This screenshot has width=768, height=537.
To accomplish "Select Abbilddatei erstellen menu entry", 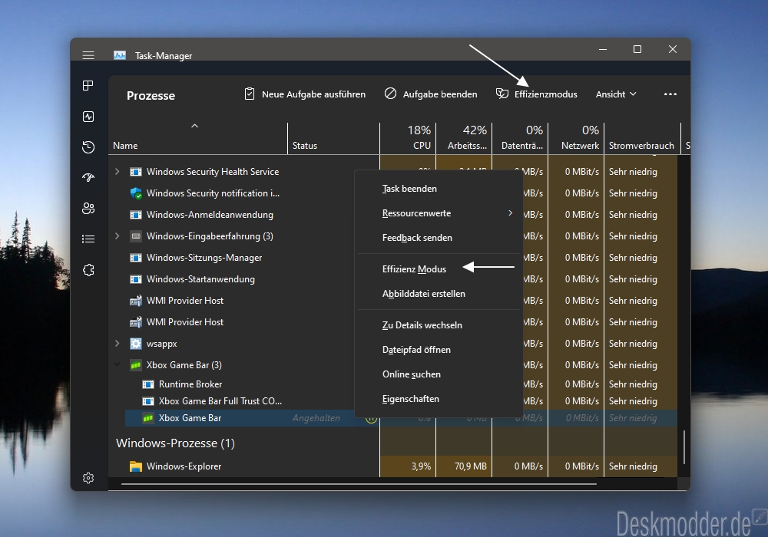I will click(x=439, y=294).
